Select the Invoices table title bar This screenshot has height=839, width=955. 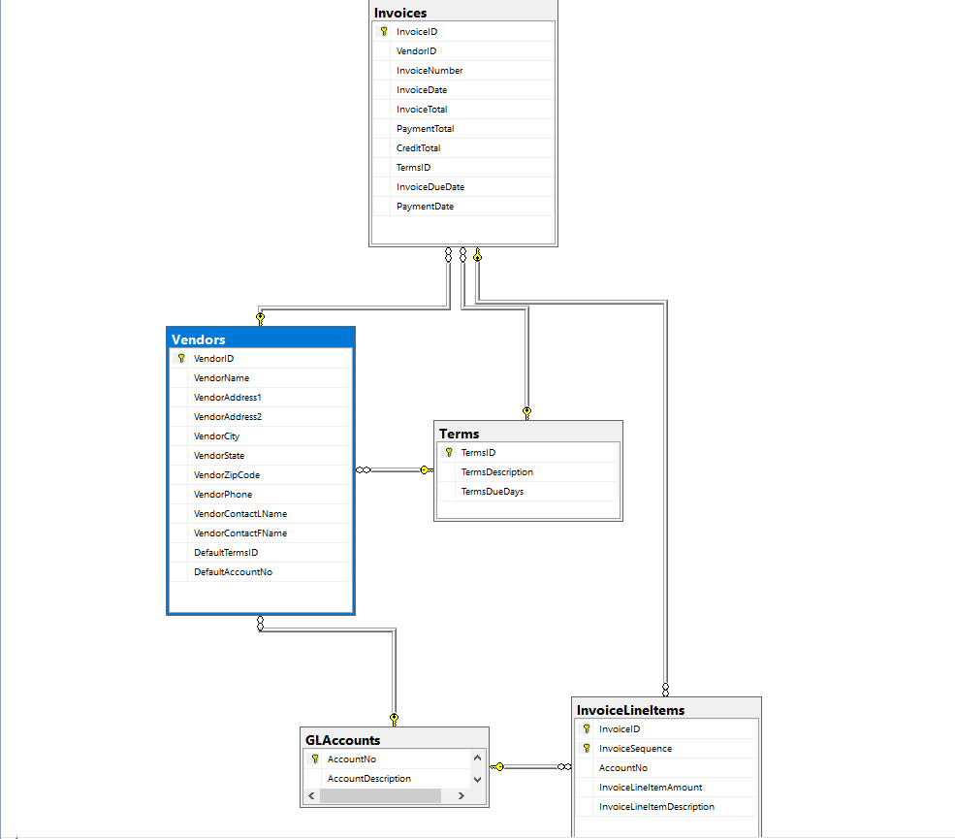pos(463,13)
